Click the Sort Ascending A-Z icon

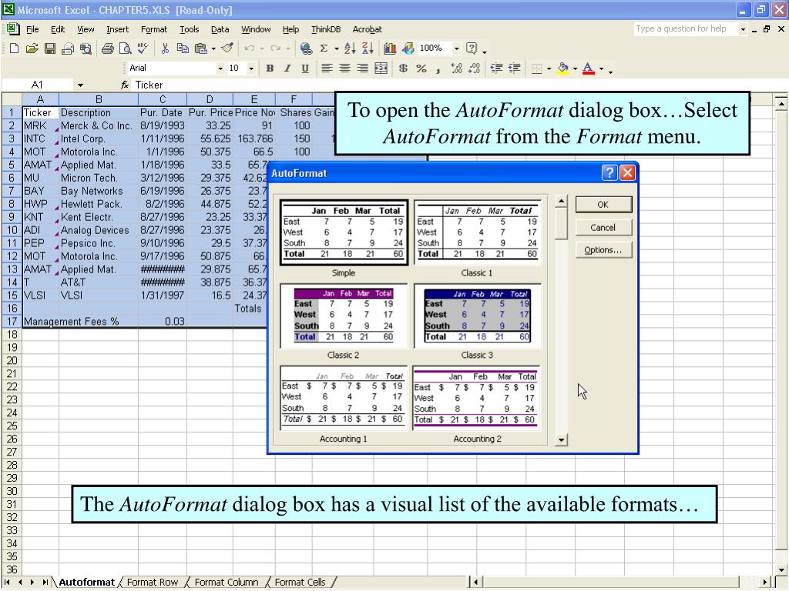(350, 48)
